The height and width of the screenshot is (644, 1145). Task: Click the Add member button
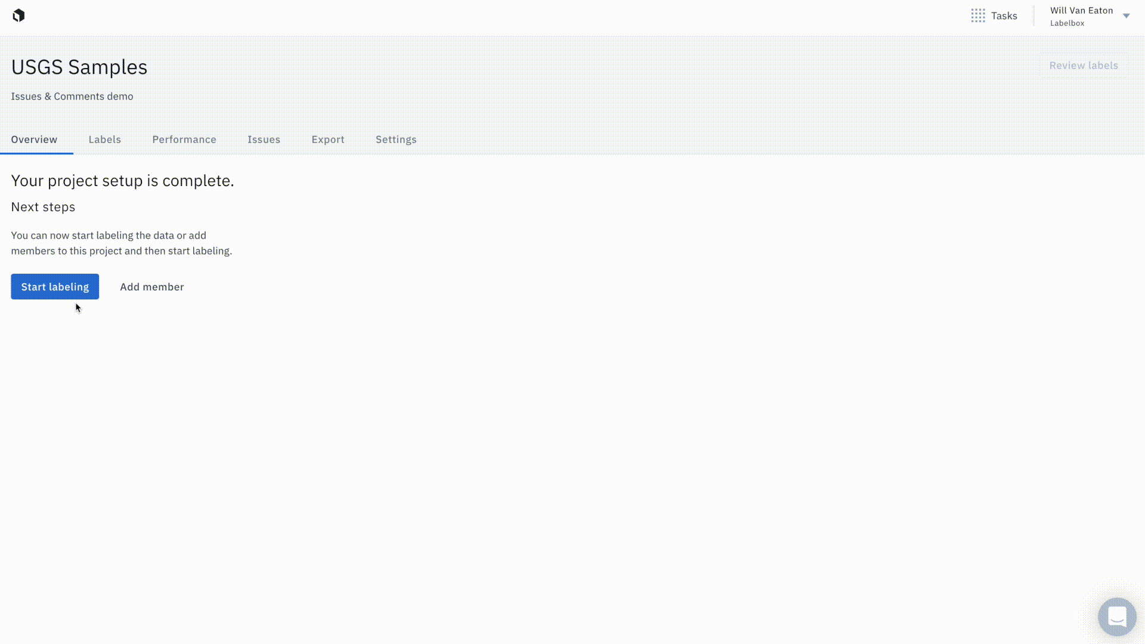152,287
